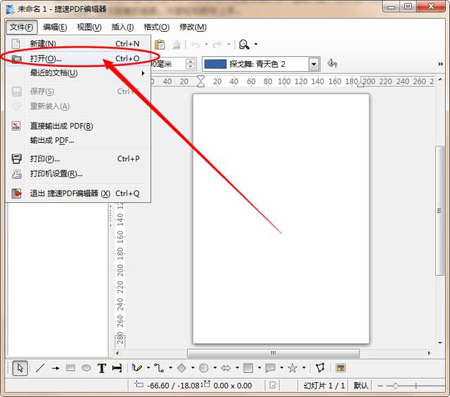
Task: Open the 编辑(E) menu
Action: point(55,27)
